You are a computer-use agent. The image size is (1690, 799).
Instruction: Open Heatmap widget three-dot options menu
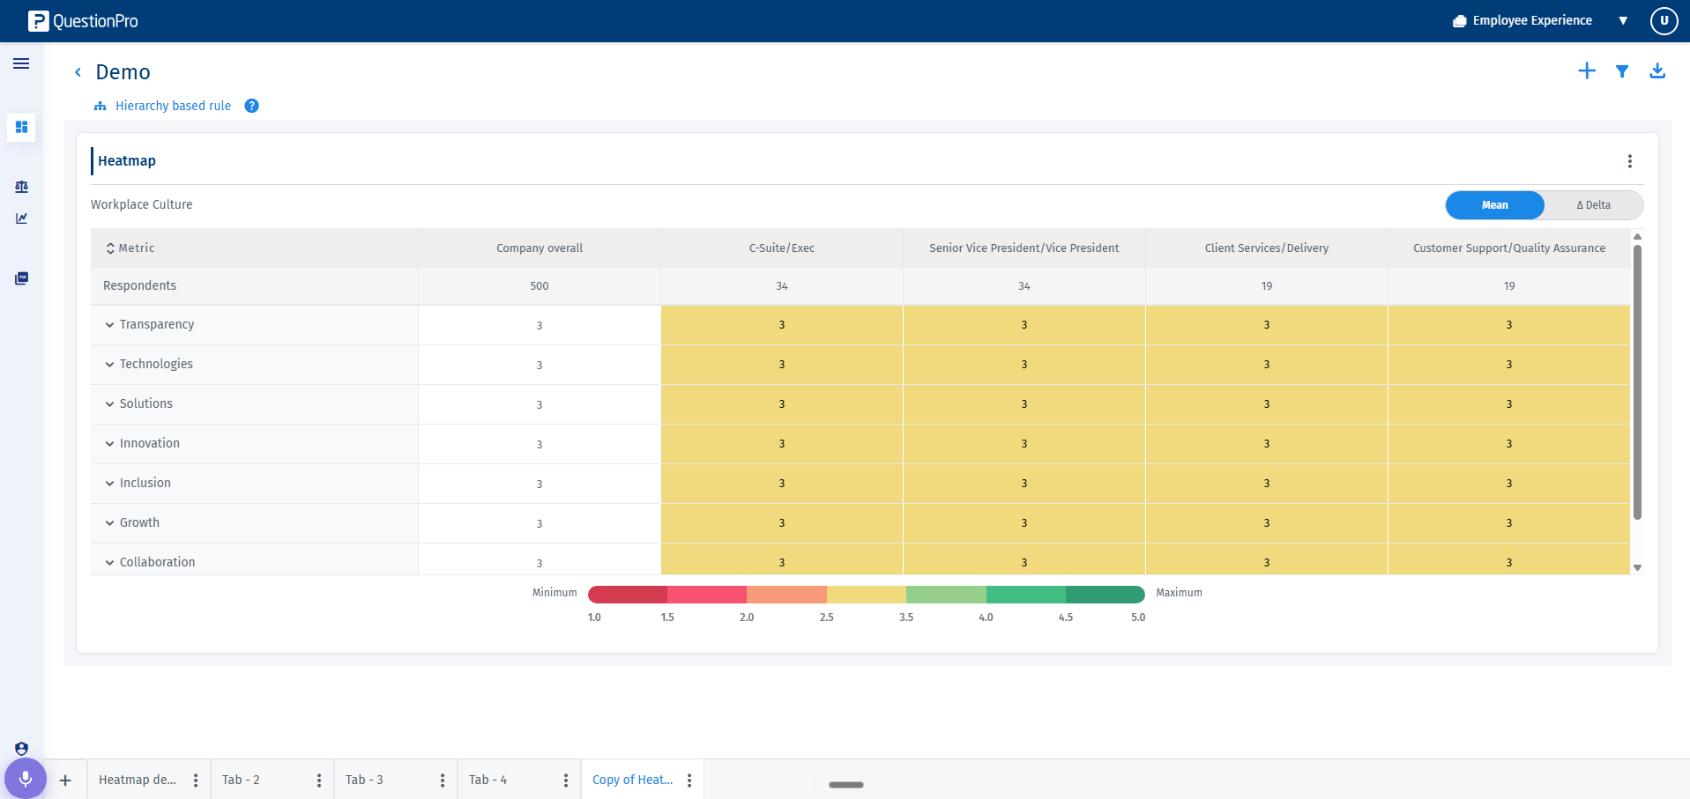(x=1629, y=161)
